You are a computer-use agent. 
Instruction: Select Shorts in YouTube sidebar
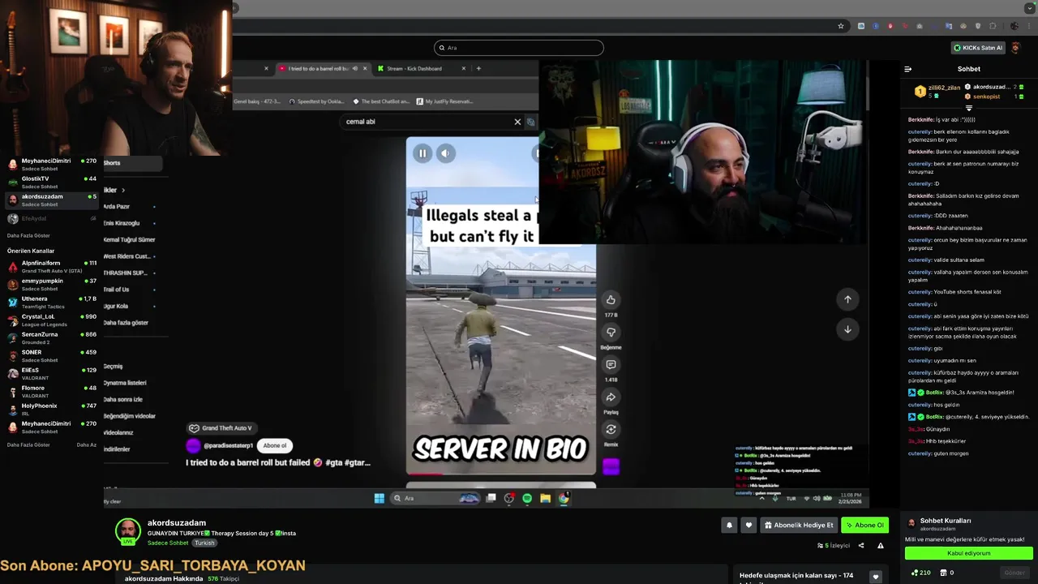coord(132,163)
